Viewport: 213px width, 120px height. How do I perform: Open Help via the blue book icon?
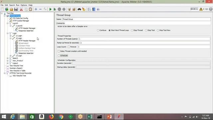[x=94, y=9]
